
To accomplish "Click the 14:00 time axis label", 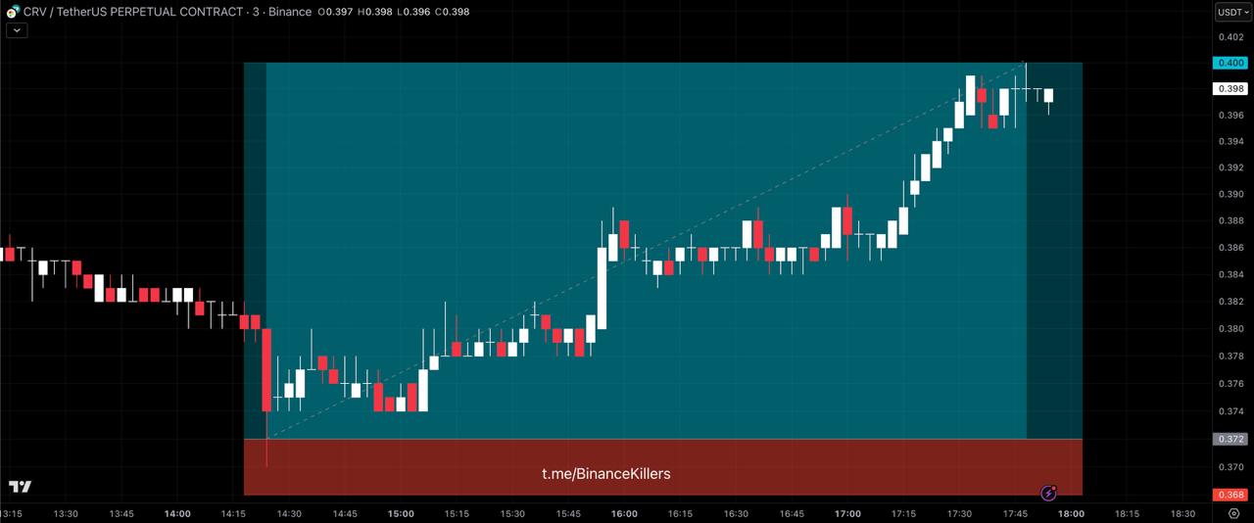I will (x=177, y=513).
